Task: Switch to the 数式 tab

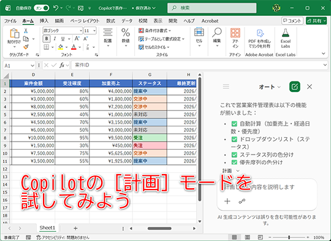Action: point(110,21)
